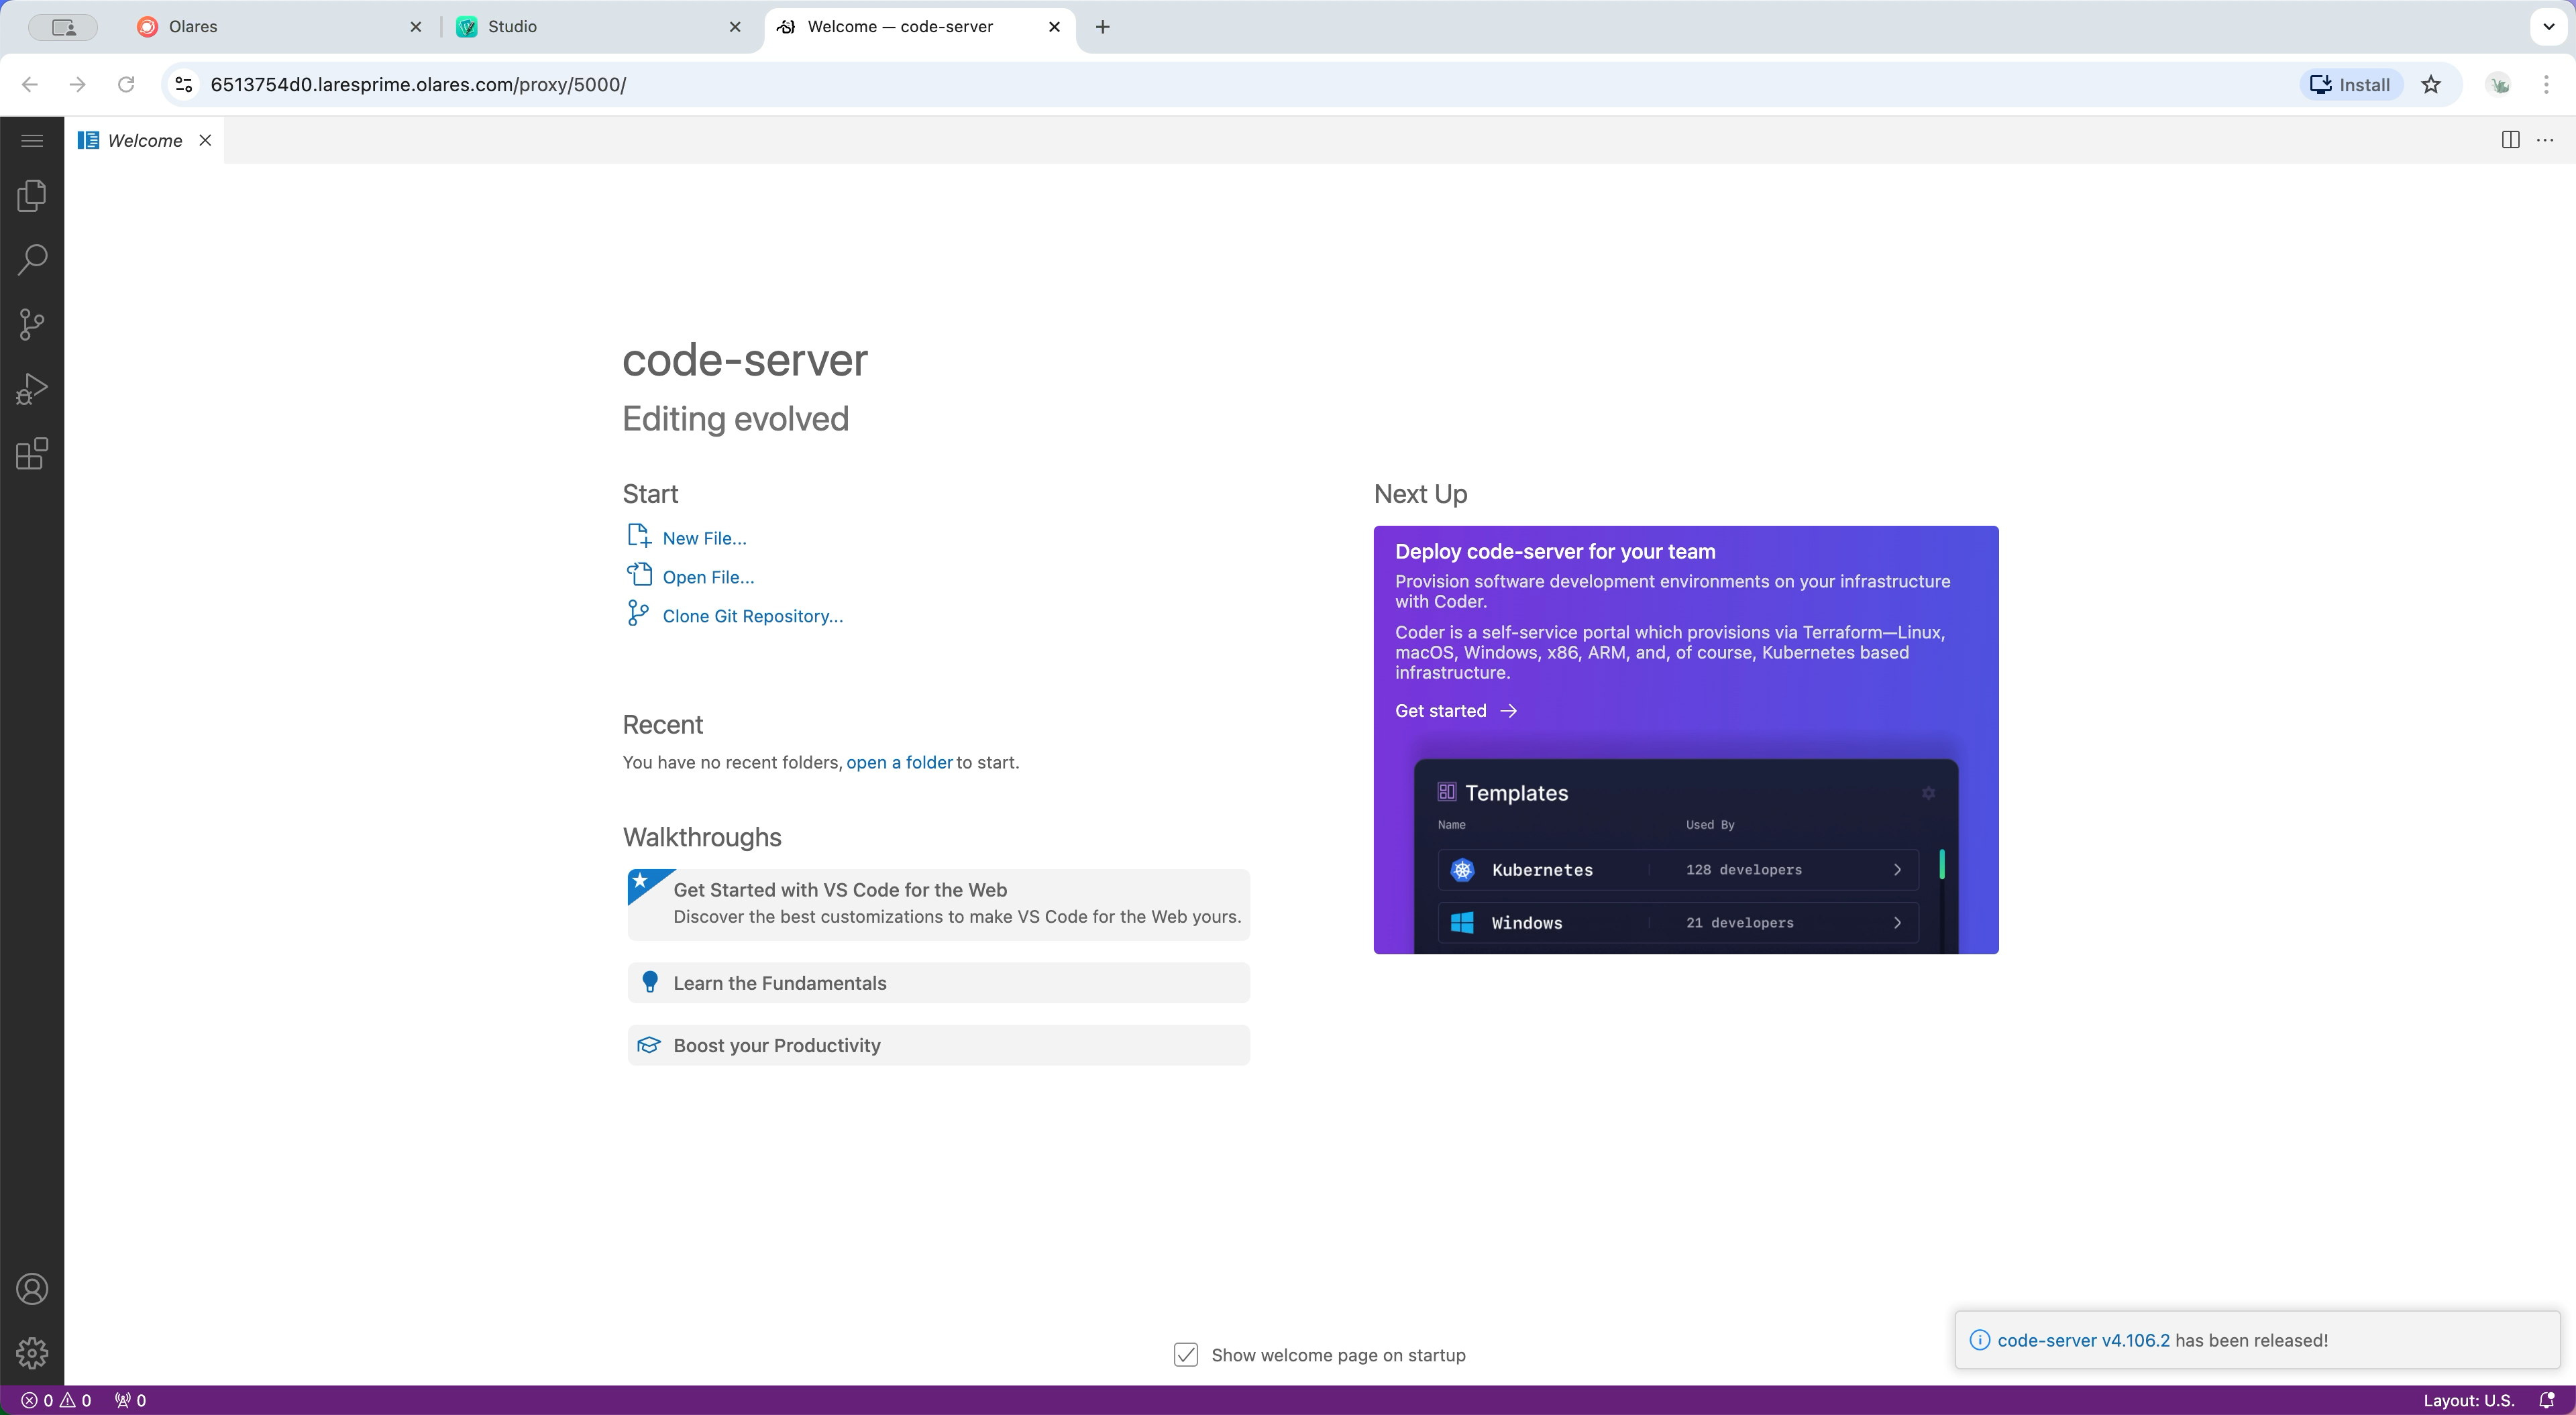Open the Split Editor icon
Screen dimensions: 2576x1415
(2510, 140)
